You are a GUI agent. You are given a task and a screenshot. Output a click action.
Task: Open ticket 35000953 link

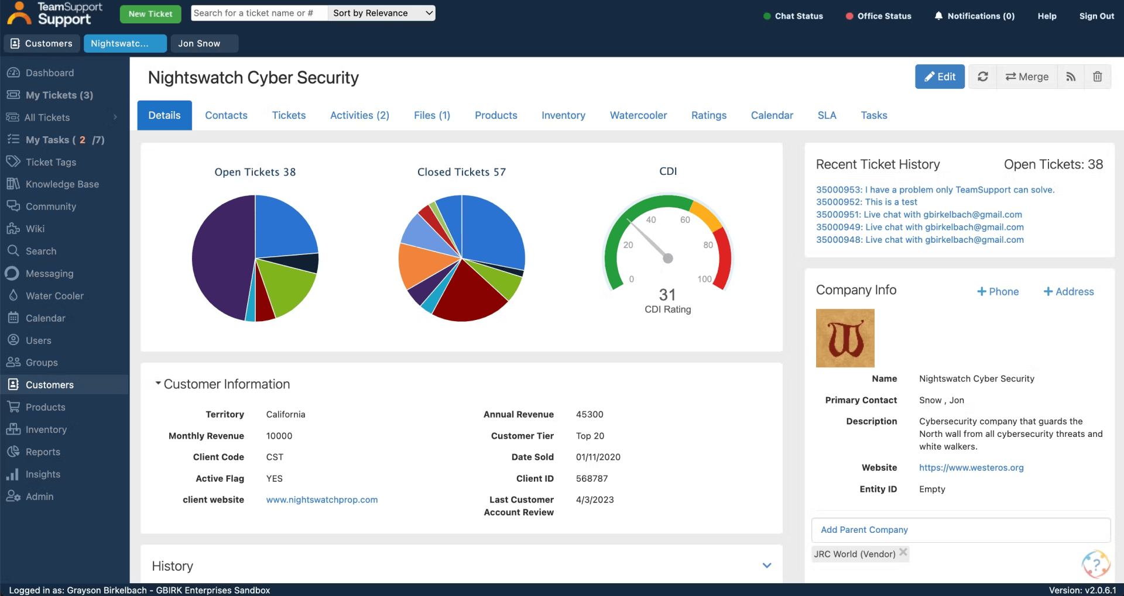pyautogui.click(x=935, y=190)
